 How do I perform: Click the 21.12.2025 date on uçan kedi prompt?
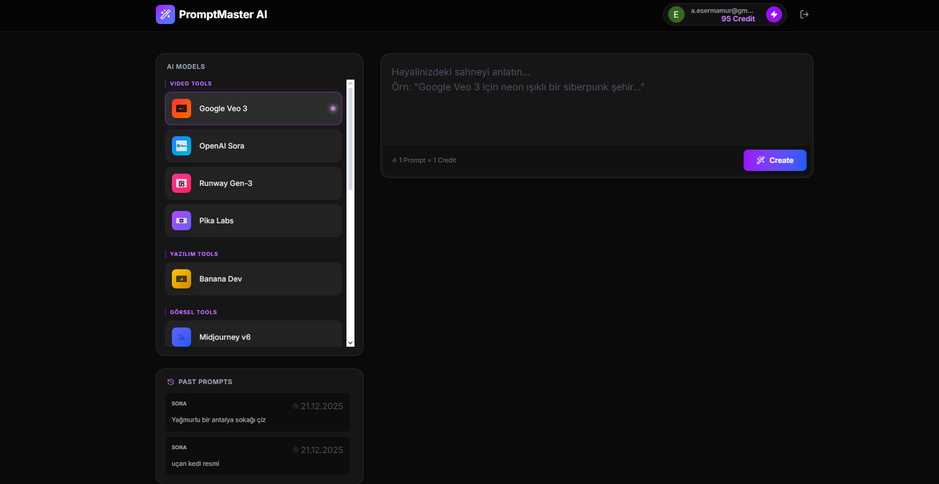[322, 450]
